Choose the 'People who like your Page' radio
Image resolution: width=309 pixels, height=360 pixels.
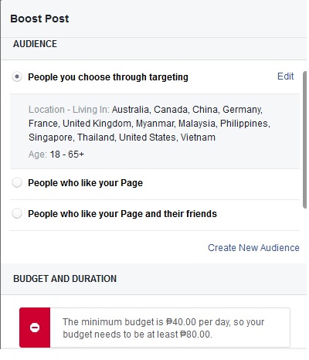(17, 183)
